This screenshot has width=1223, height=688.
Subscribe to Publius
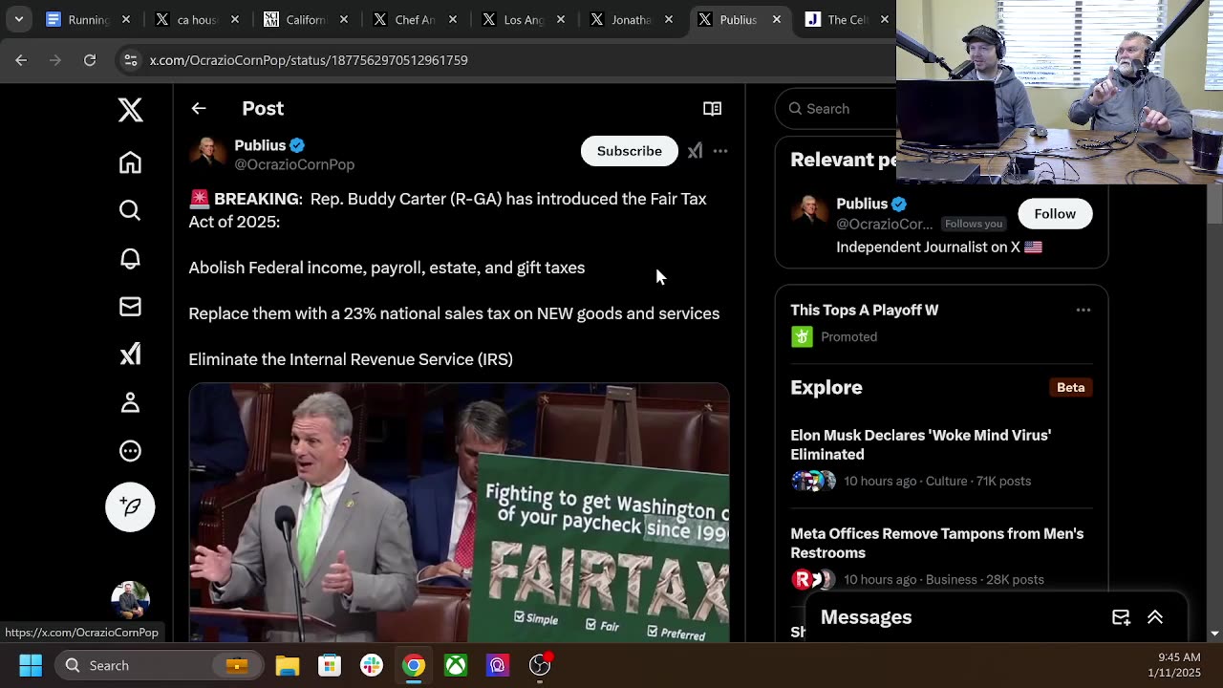(x=629, y=151)
